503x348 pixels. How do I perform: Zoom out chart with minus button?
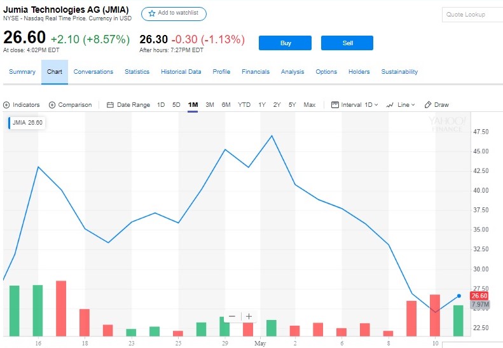[231, 316]
